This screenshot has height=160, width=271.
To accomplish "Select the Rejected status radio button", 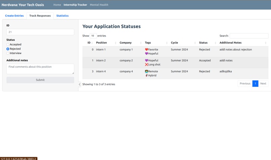I will coord(8,49).
